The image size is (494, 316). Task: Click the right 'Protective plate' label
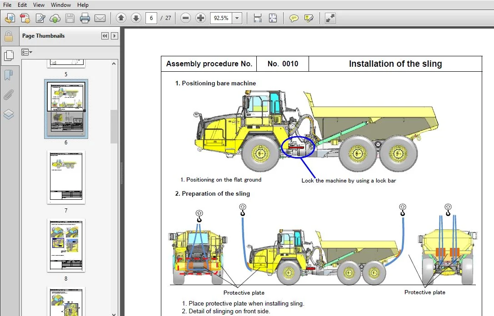[x=424, y=292]
